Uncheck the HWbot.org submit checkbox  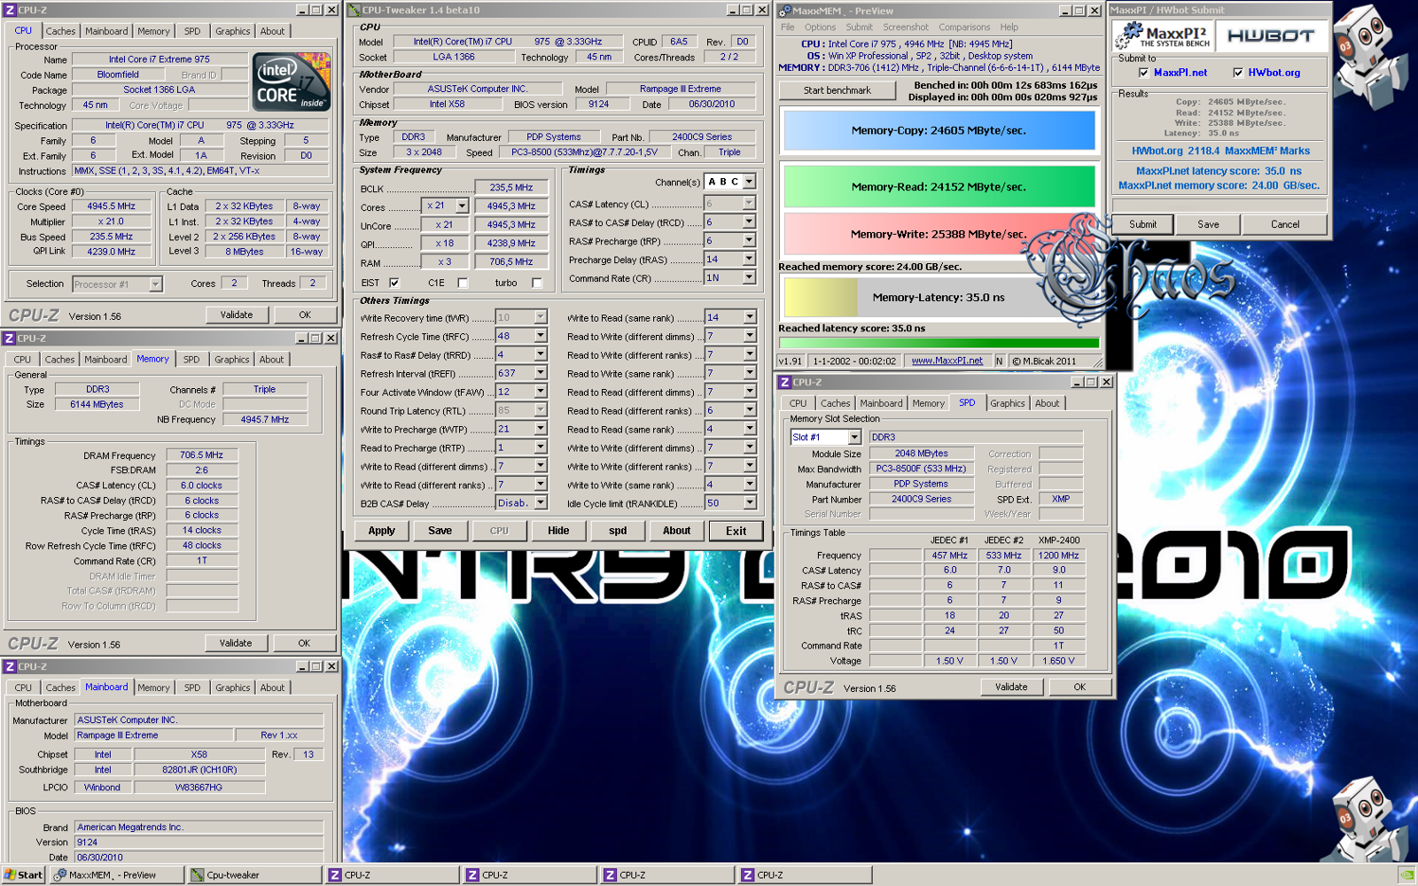tap(1238, 73)
